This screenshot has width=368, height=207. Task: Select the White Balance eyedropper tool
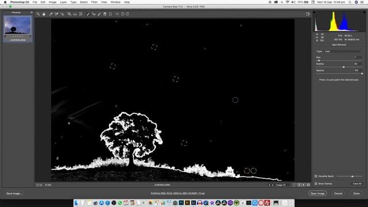(x=51, y=14)
